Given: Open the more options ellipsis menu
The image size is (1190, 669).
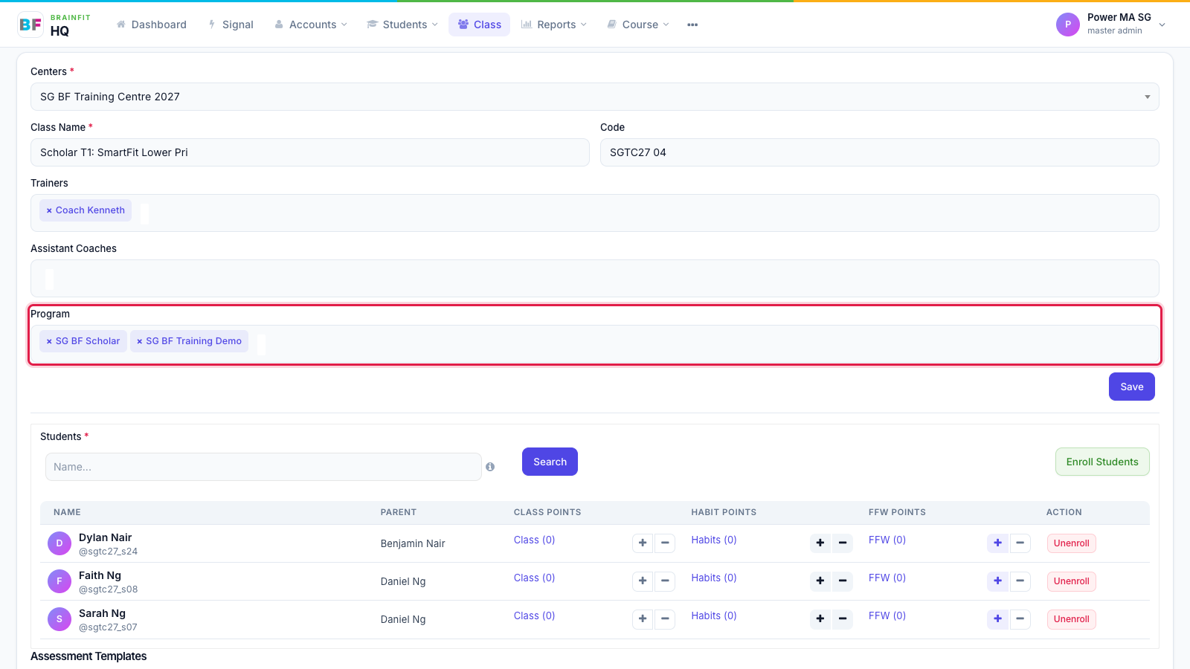Looking at the screenshot, I should [692, 25].
